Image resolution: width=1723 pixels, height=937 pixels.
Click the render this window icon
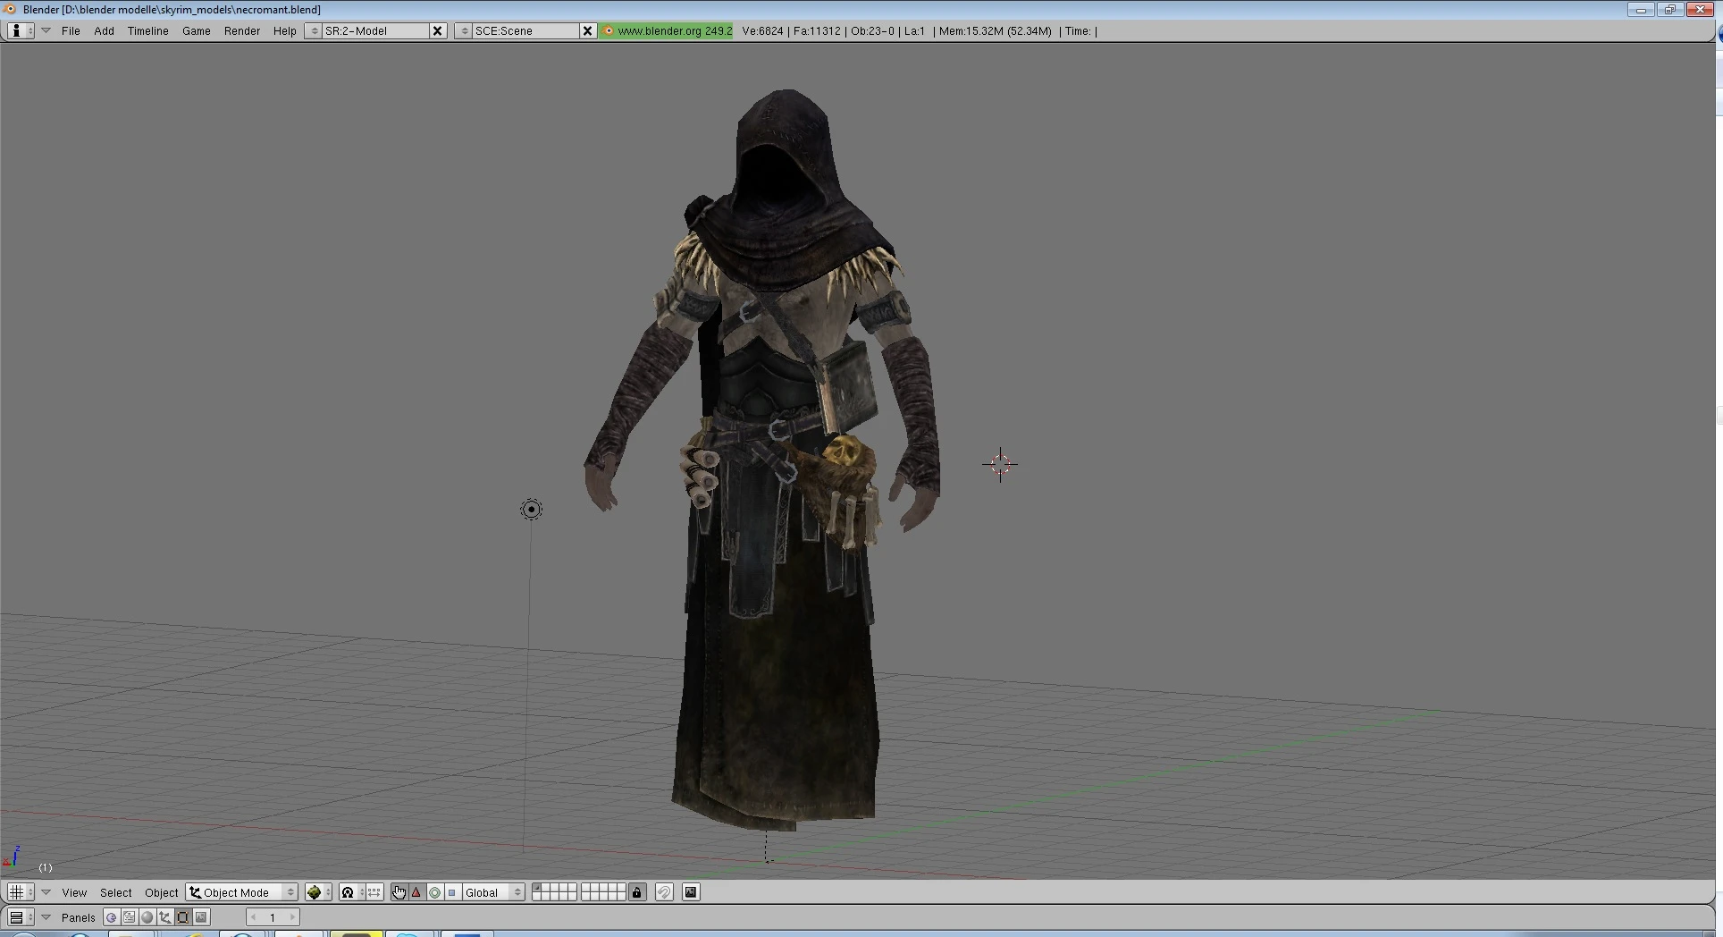[691, 892]
